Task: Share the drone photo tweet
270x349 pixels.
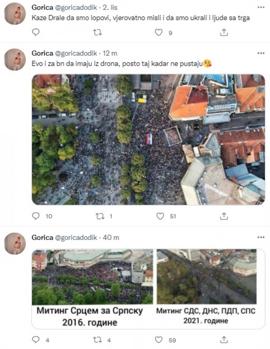Action: tap(224, 216)
